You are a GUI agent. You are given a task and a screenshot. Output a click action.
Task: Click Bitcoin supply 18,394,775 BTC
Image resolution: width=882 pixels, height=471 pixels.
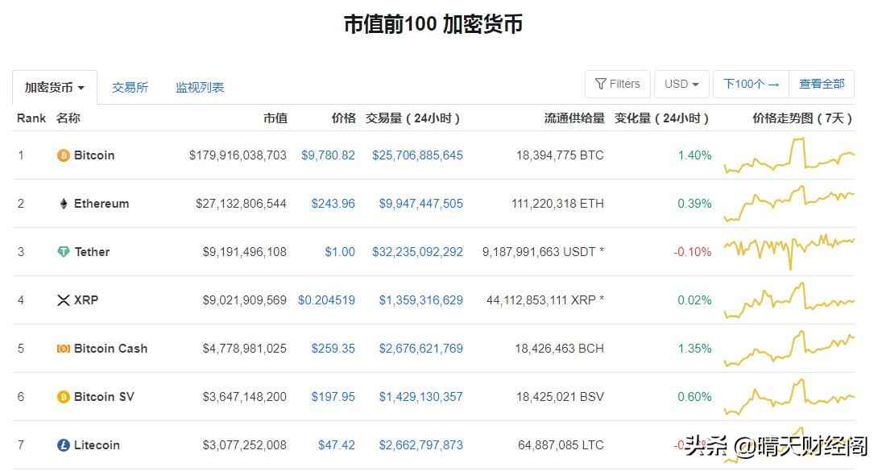[560, 155]
